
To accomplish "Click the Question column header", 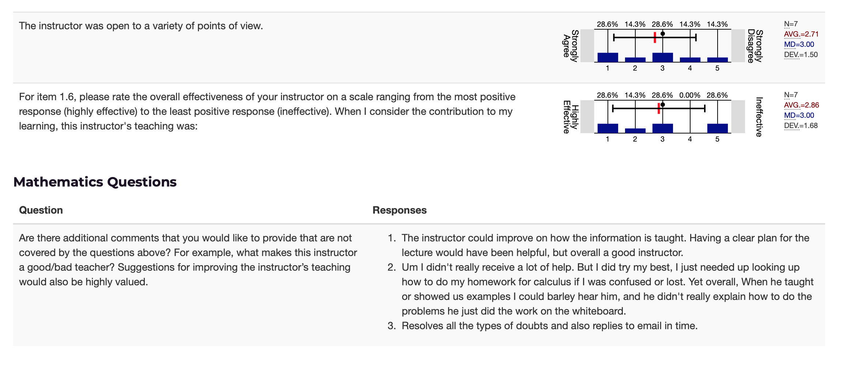I will pos(41,210).
